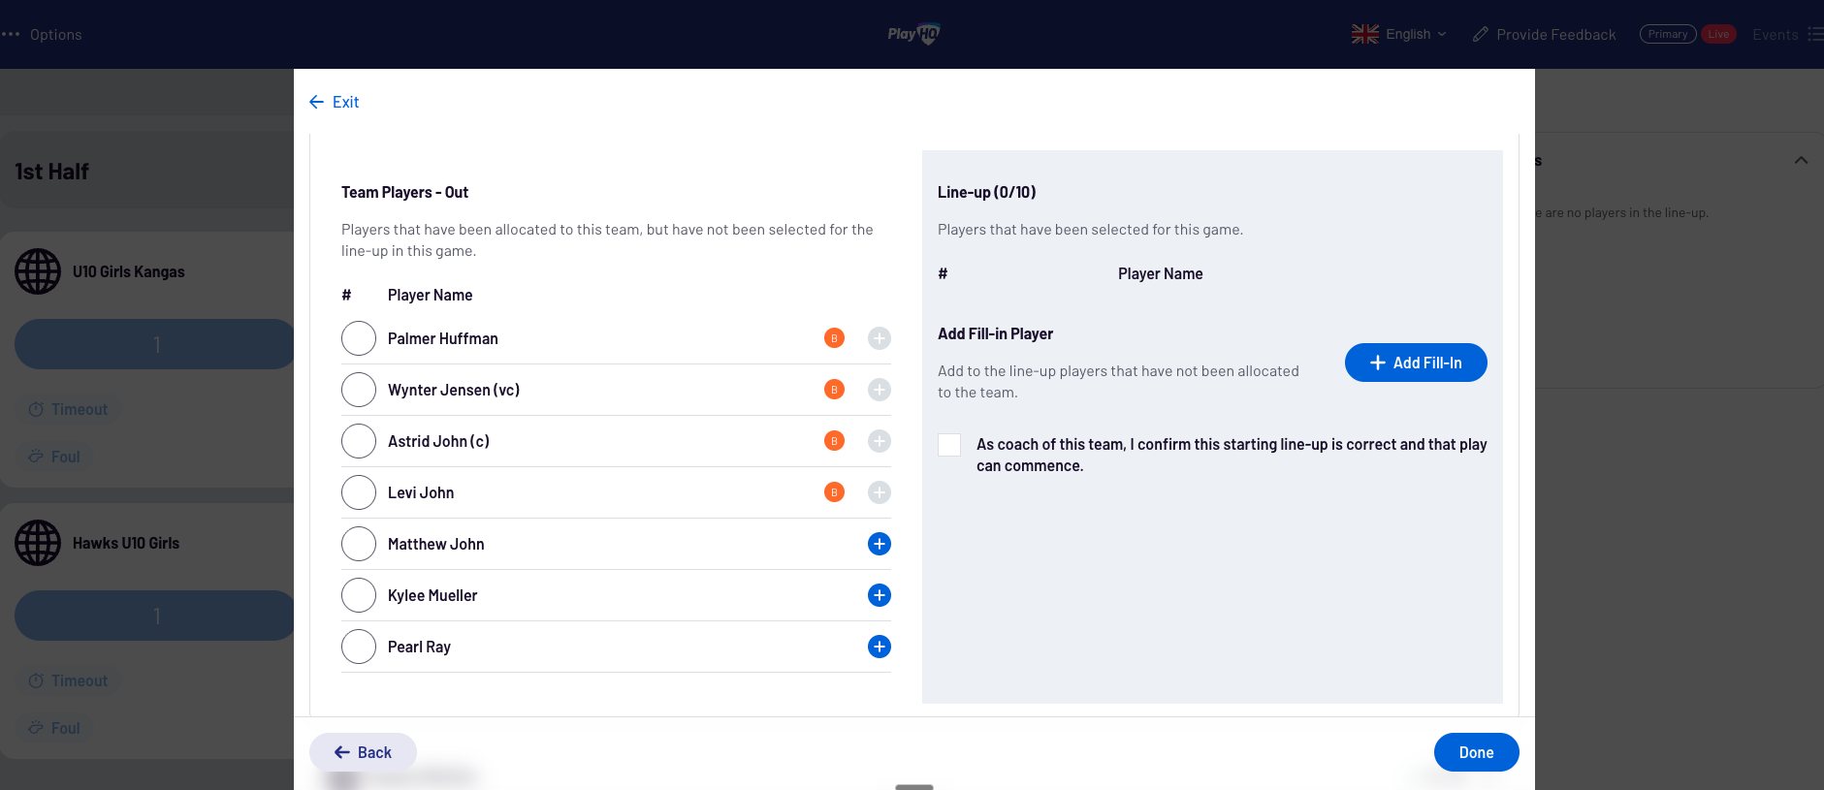Collapse the line-up panel chevron
This screenshot has width=1824, height=790.
[1801, 160]
